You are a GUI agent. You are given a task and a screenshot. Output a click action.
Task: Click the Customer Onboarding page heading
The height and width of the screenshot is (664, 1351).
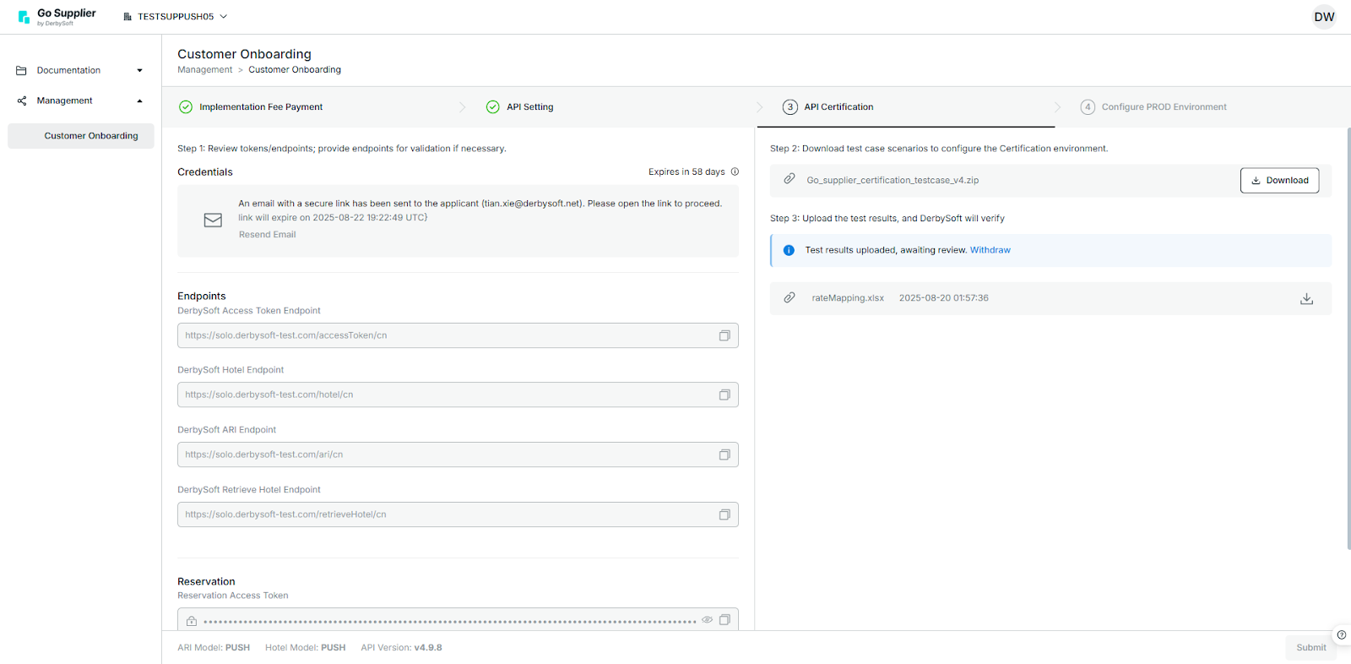tap(244, 54)
